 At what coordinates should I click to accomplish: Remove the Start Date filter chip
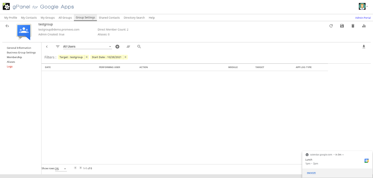pos(126,57)
